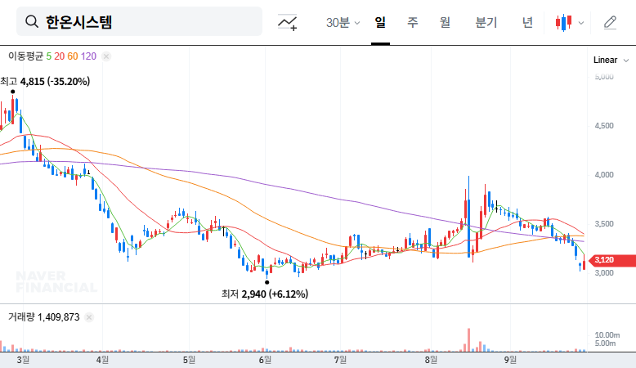
Task: Click the 120-day moving average value
Action: click(88, 56)
